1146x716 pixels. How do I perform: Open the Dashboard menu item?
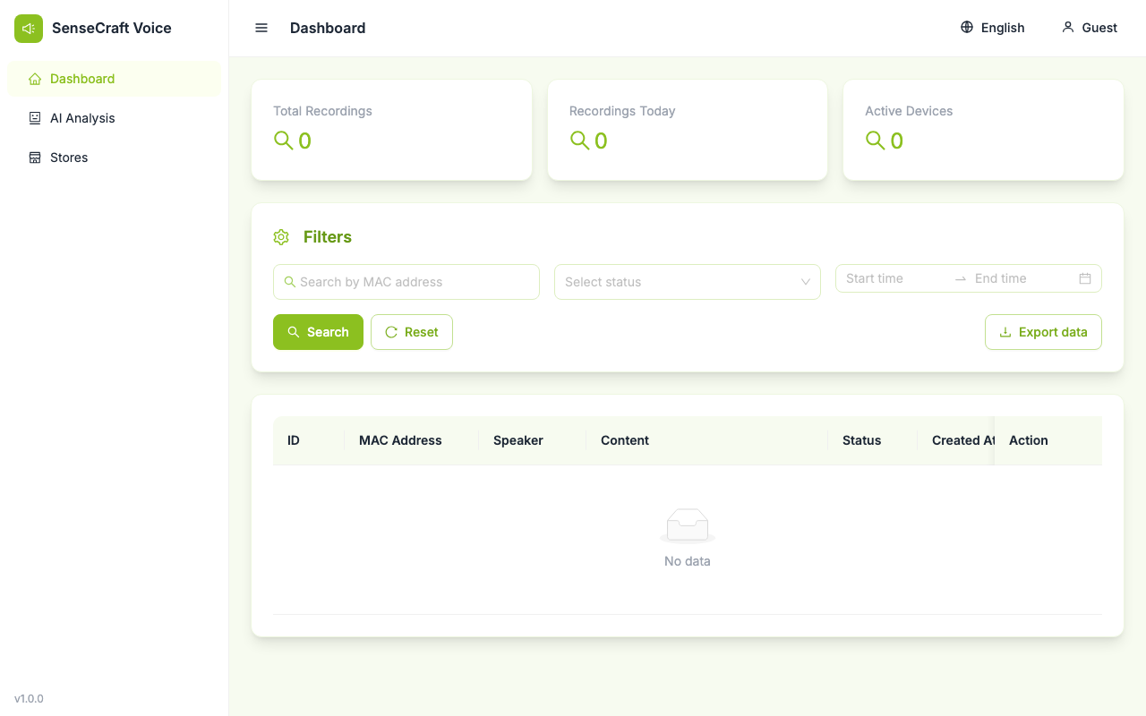[114, 79]
